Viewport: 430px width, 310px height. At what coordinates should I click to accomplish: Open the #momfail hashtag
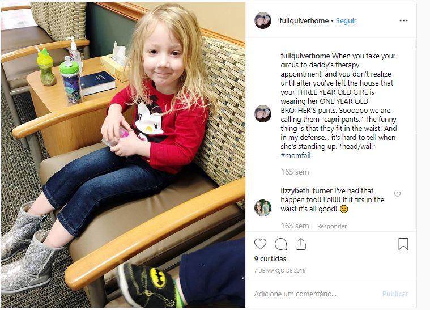(296, 155)
